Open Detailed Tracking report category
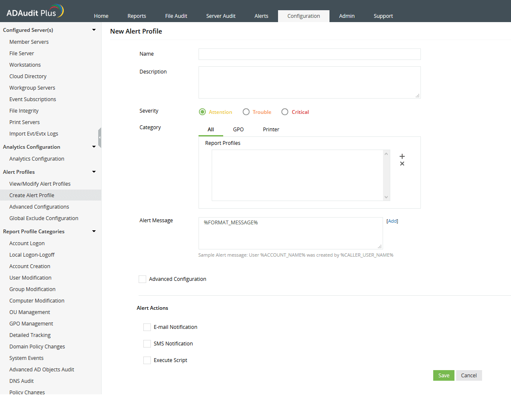 (30, 335)
